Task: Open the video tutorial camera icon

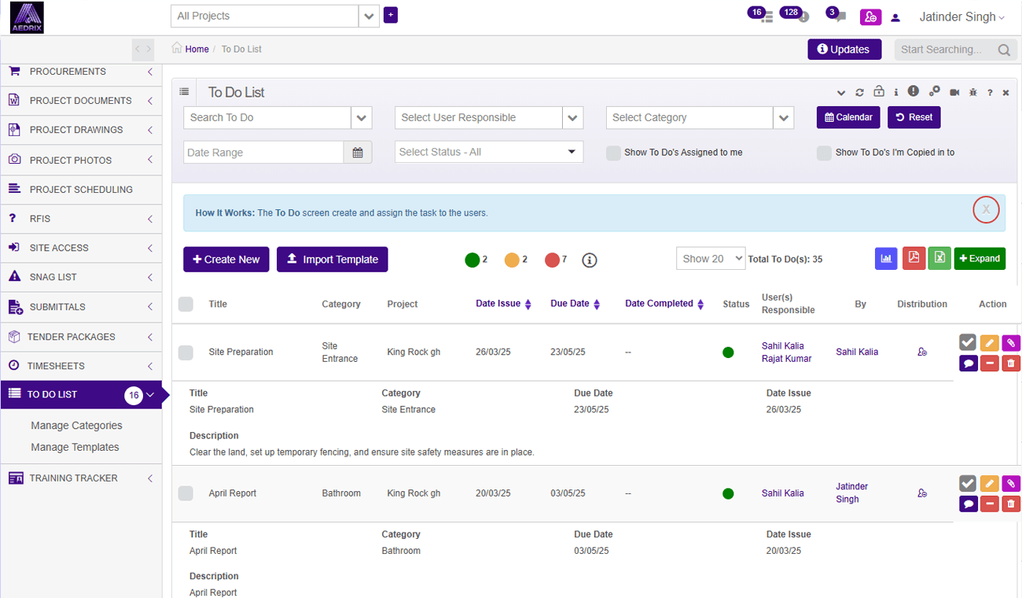Action: pyautogui.click(x=954, y=92)
